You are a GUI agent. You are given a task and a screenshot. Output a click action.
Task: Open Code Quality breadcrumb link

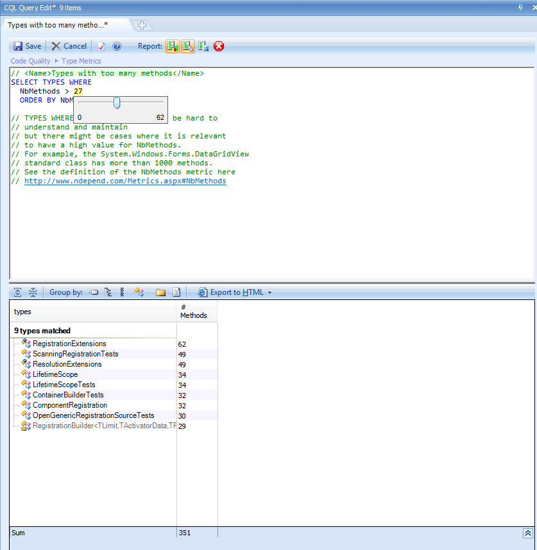(x=31, y=61)
